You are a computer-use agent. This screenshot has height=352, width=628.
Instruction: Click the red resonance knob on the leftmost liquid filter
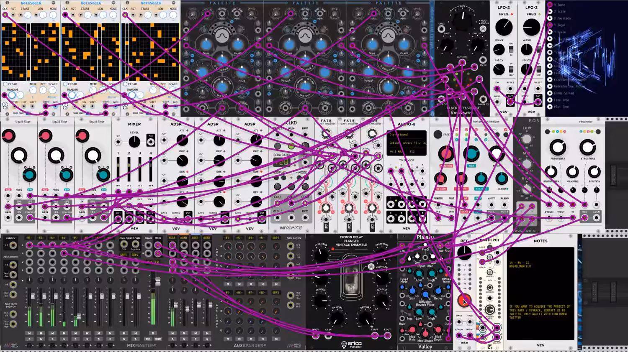coord(8,136)
